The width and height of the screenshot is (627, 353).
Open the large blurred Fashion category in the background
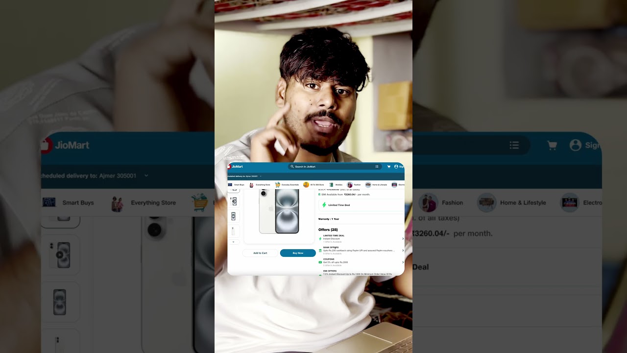[441, 202]
